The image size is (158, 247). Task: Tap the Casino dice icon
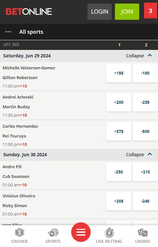[142, 233]
